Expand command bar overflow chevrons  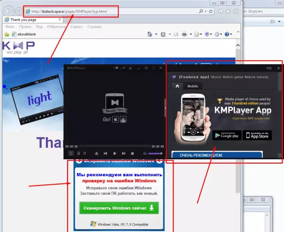coord(238,32)
